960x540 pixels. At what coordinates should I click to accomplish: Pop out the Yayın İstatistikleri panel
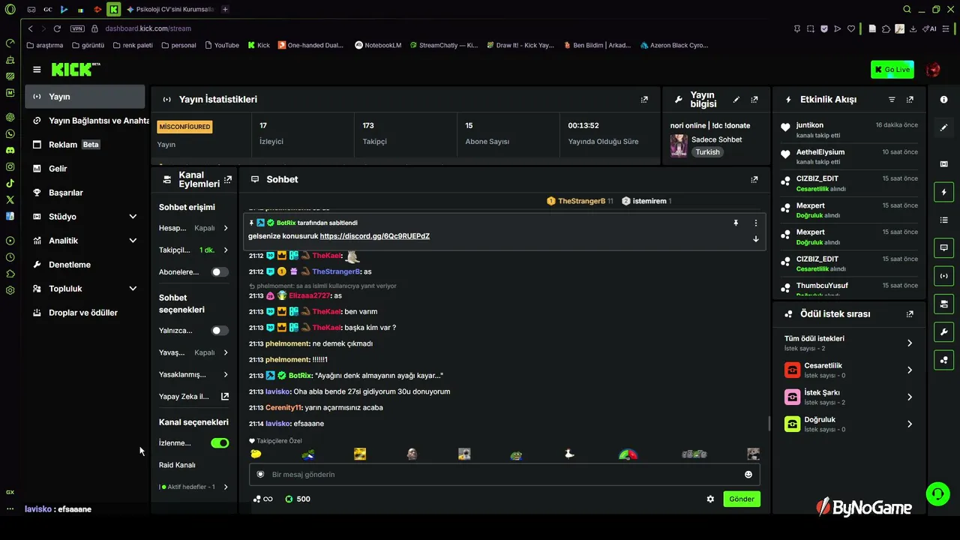[x=644, y=99]
